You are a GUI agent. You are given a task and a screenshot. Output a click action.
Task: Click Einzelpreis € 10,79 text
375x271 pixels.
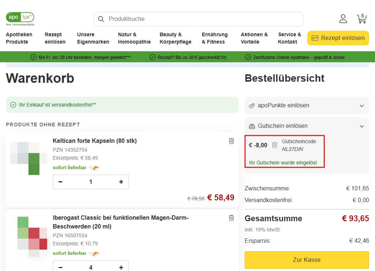[x=75, y=243]
